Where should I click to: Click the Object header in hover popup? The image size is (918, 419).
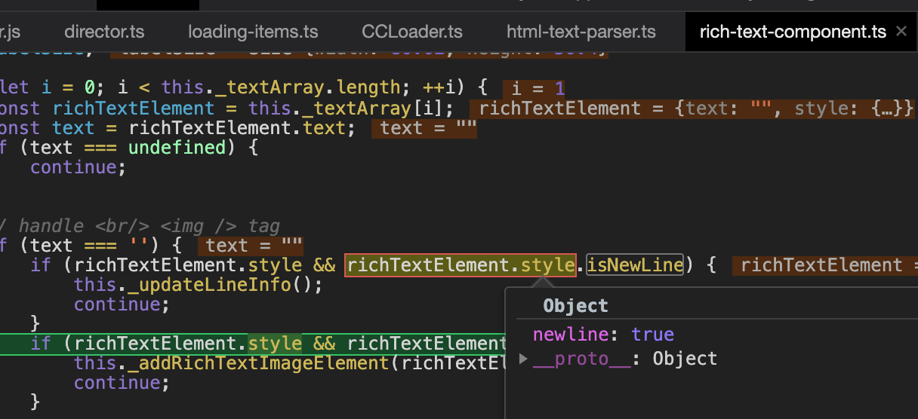point(575,305)
